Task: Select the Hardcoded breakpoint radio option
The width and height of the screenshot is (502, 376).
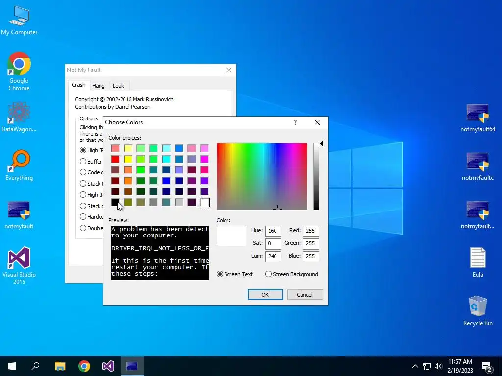Action: (83, 217)
